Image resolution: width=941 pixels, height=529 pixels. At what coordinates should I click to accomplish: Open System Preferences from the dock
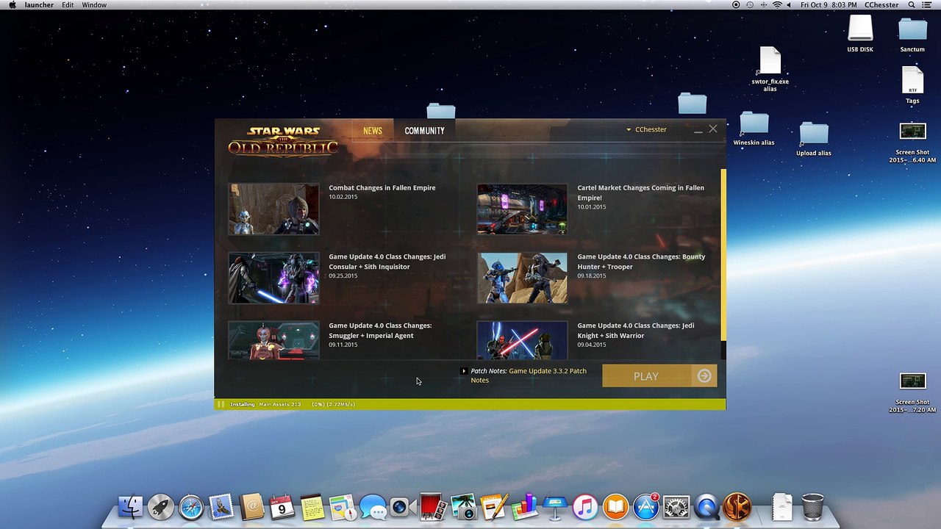tap(676, 507)
